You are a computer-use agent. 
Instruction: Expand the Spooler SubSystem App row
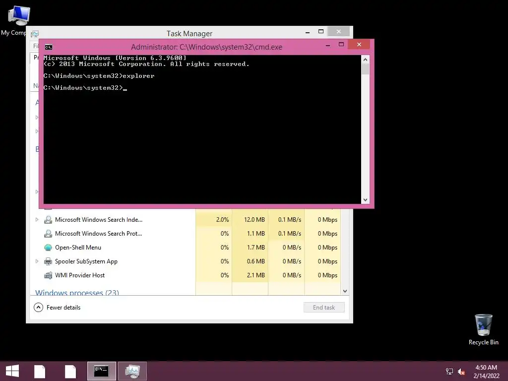[37, 261]
